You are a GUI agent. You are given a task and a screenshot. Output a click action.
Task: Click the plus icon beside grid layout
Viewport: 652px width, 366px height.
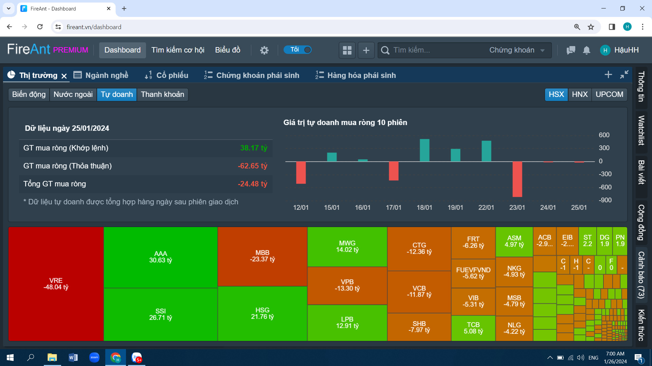(x=366, y=50)
